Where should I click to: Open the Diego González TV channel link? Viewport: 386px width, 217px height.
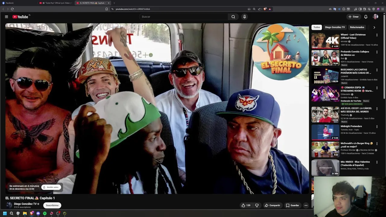coord(25,204)
